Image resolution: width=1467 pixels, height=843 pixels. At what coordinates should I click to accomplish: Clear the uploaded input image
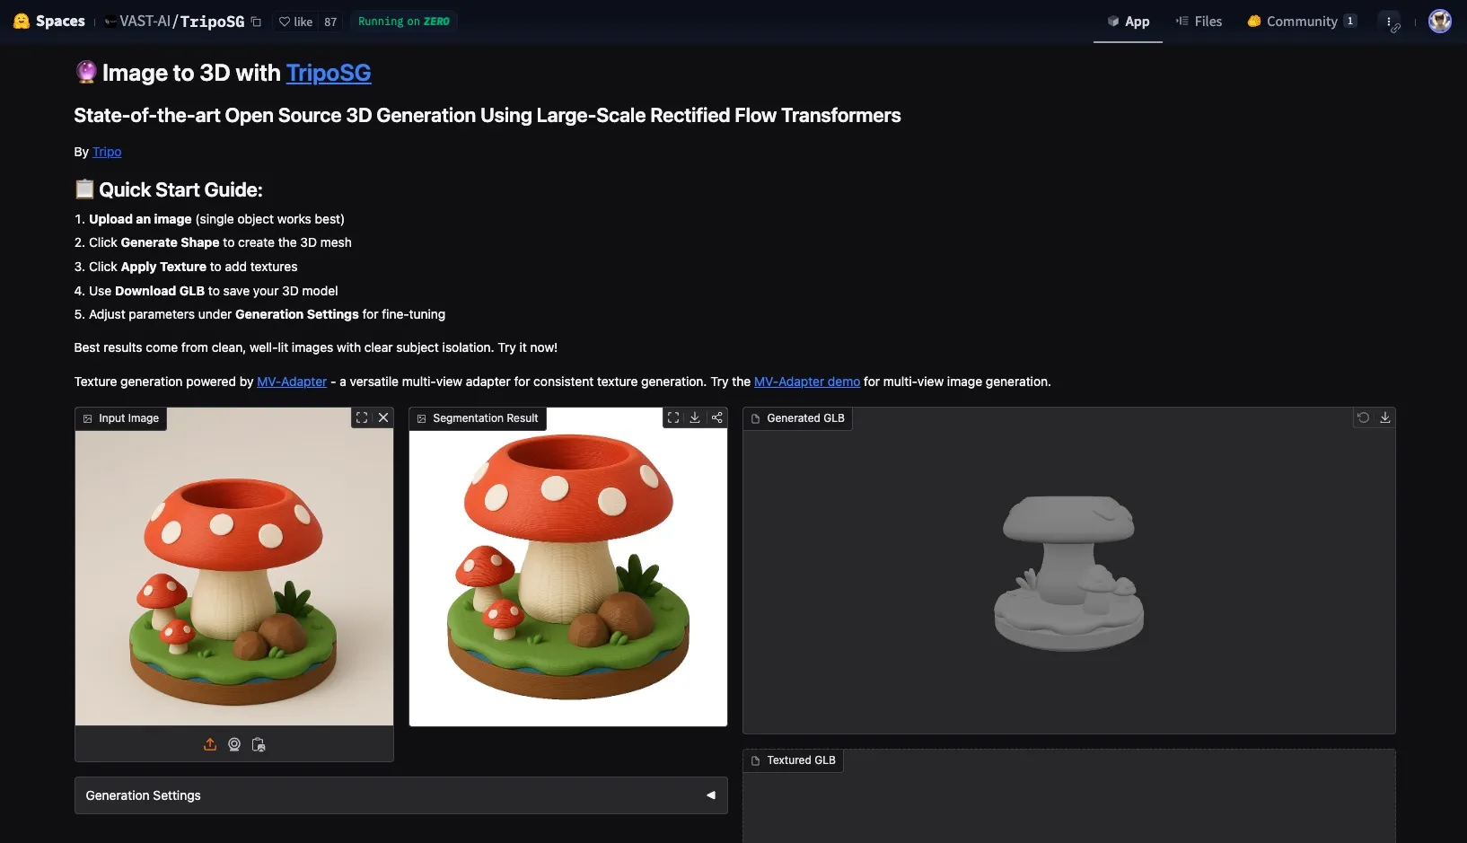point(383,417)
